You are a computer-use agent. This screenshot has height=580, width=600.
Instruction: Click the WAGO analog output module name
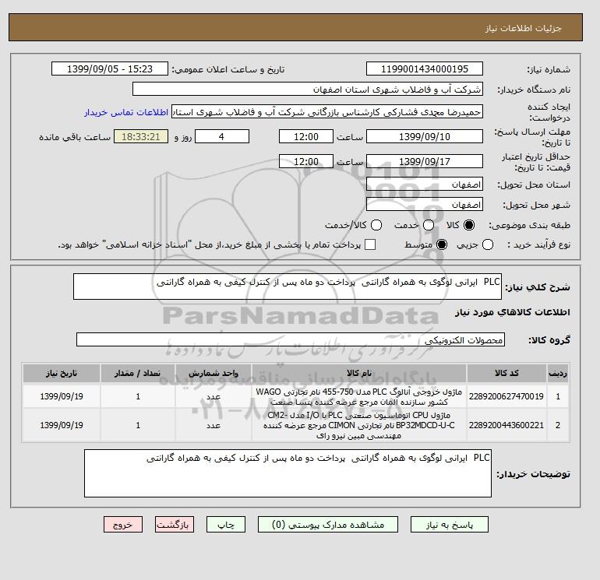359,397
